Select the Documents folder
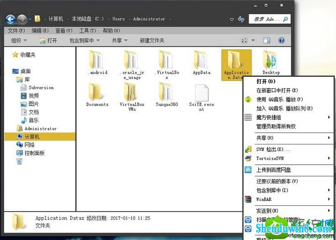The height and width of the screenshot is (240, 336). 97,95
